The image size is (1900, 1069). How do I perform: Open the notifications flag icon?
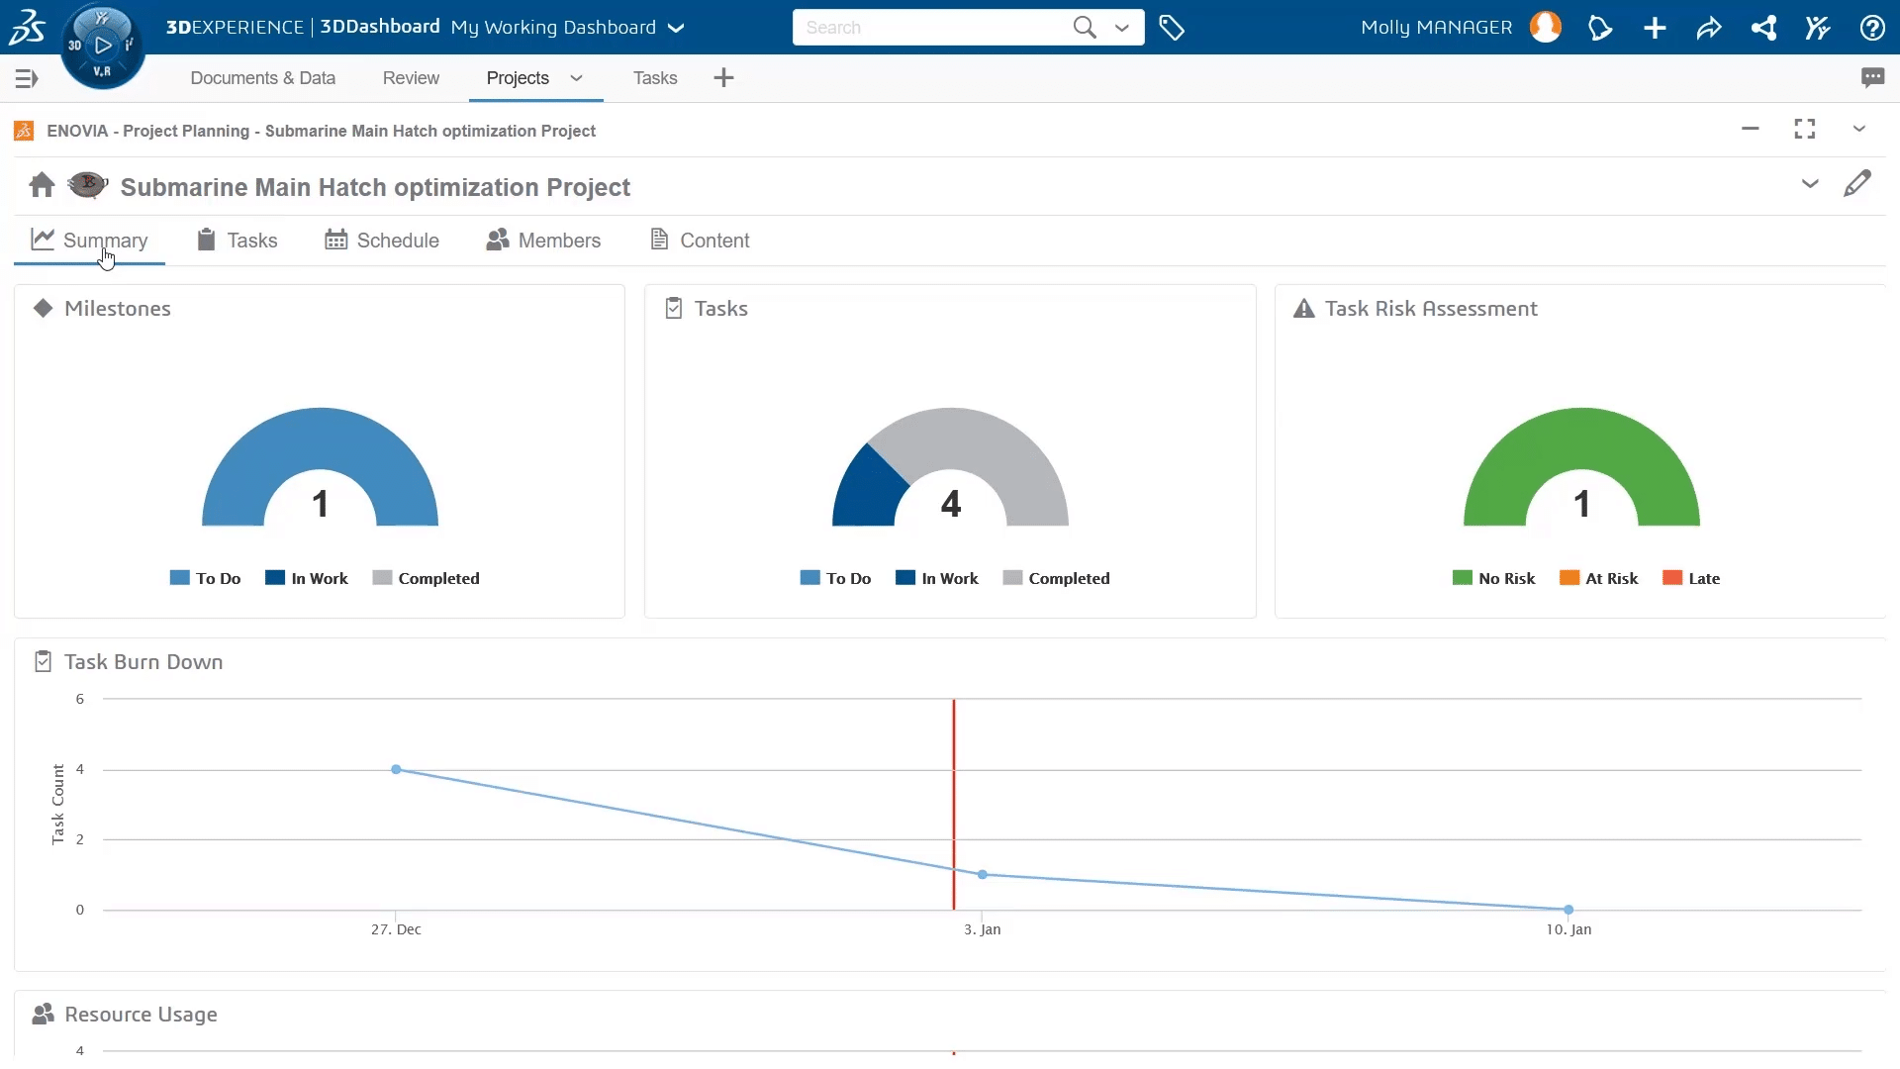coord(1600,28)
